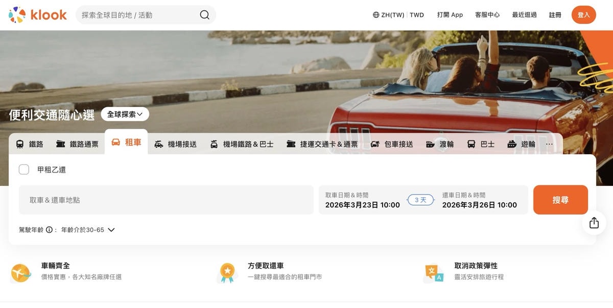Image resolution: width=613 pixels, height=308 pixels.
Task: Open the 客服中心 help center link
Action: [x=487, y=15]
